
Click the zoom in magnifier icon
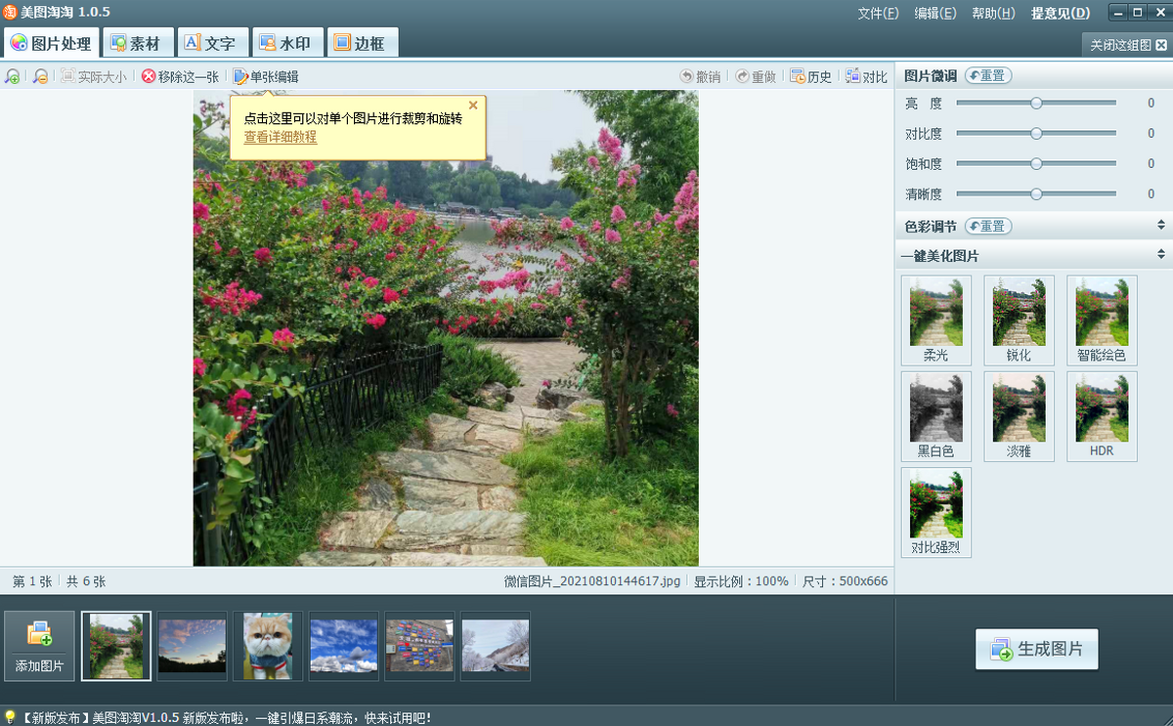[12, 76]
